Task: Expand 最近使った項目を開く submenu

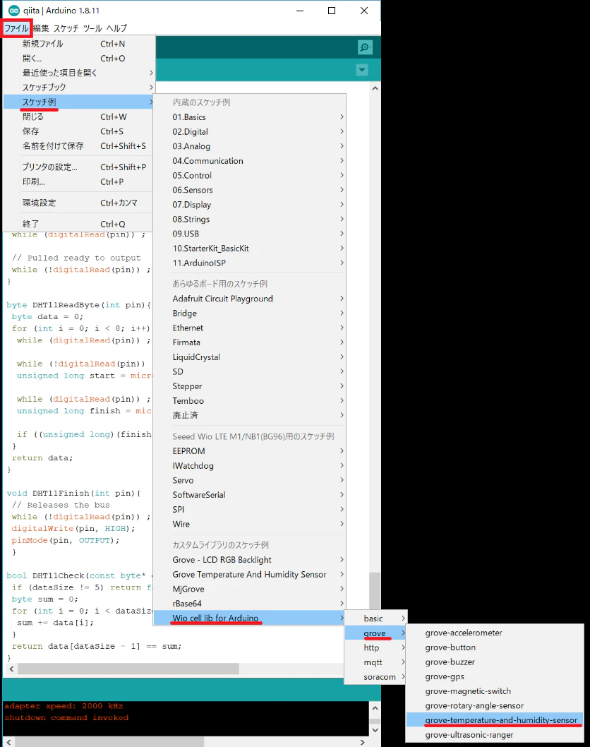Action: 78,73
